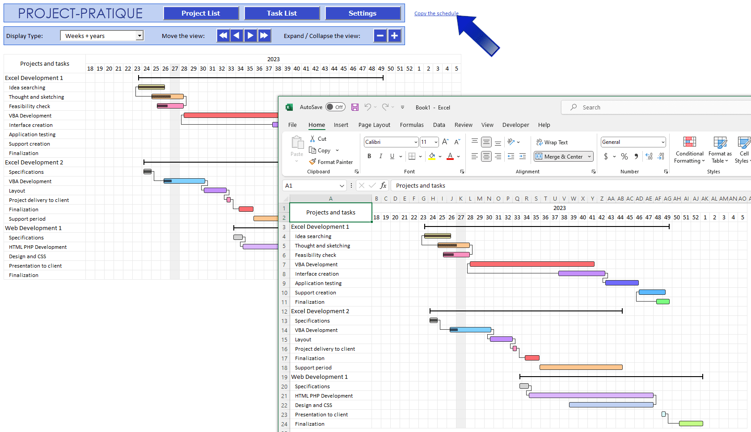Screen dimensions: 751x432
Task: Click the Increase Decimal icon
Action: (649, 156)
